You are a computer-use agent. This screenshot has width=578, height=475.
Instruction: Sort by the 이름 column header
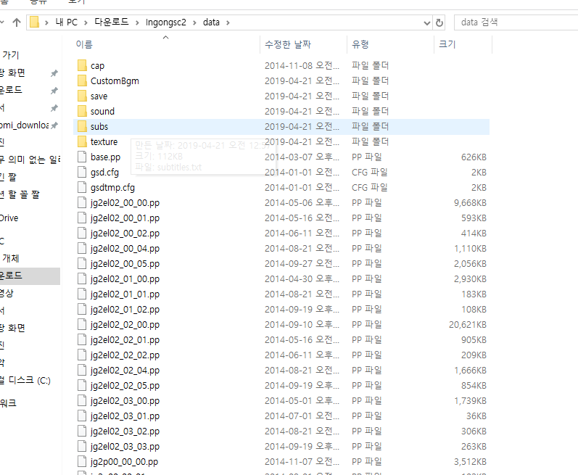tap(84, 44)
